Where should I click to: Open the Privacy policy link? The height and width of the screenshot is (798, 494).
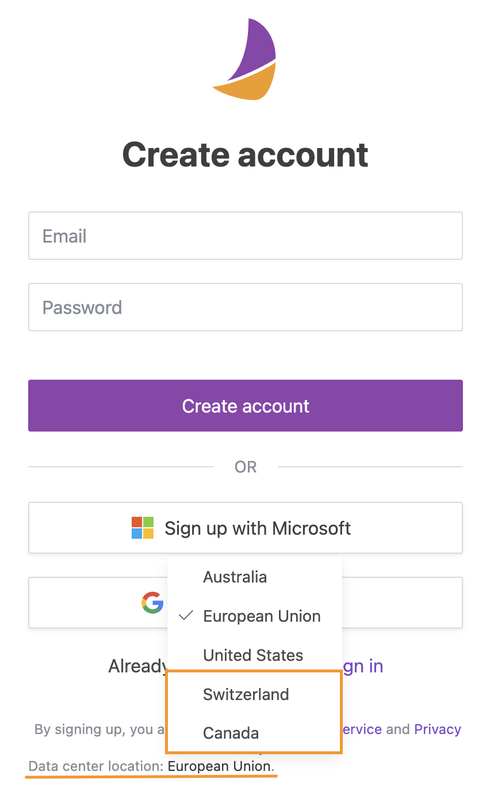pos(438,729)
